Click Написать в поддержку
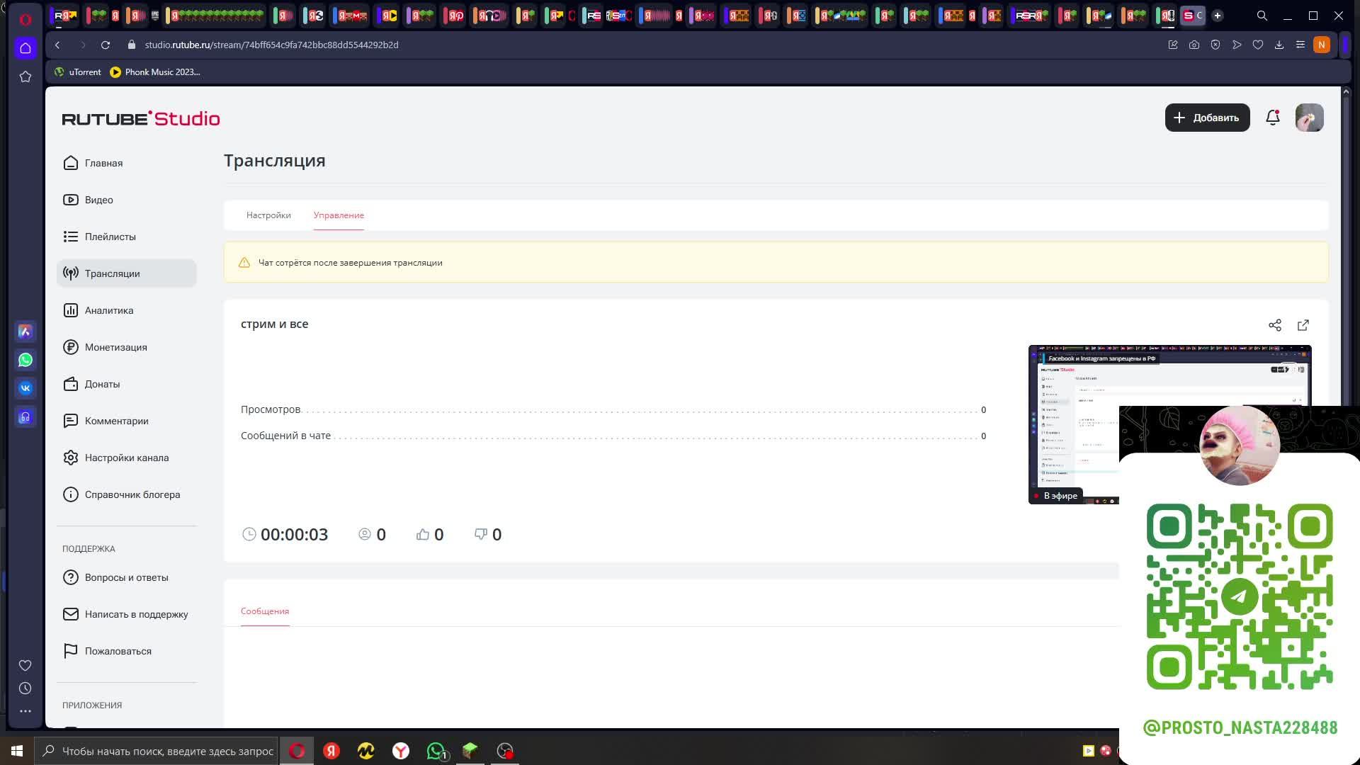 click(125, 614)
